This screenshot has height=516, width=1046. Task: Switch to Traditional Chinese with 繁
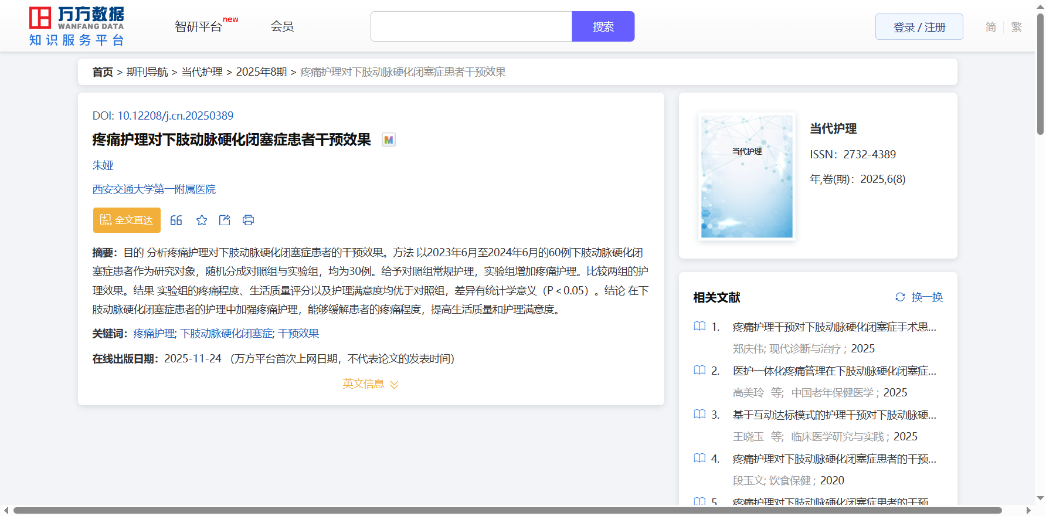pyautogui.click(x=1017, y=27)
